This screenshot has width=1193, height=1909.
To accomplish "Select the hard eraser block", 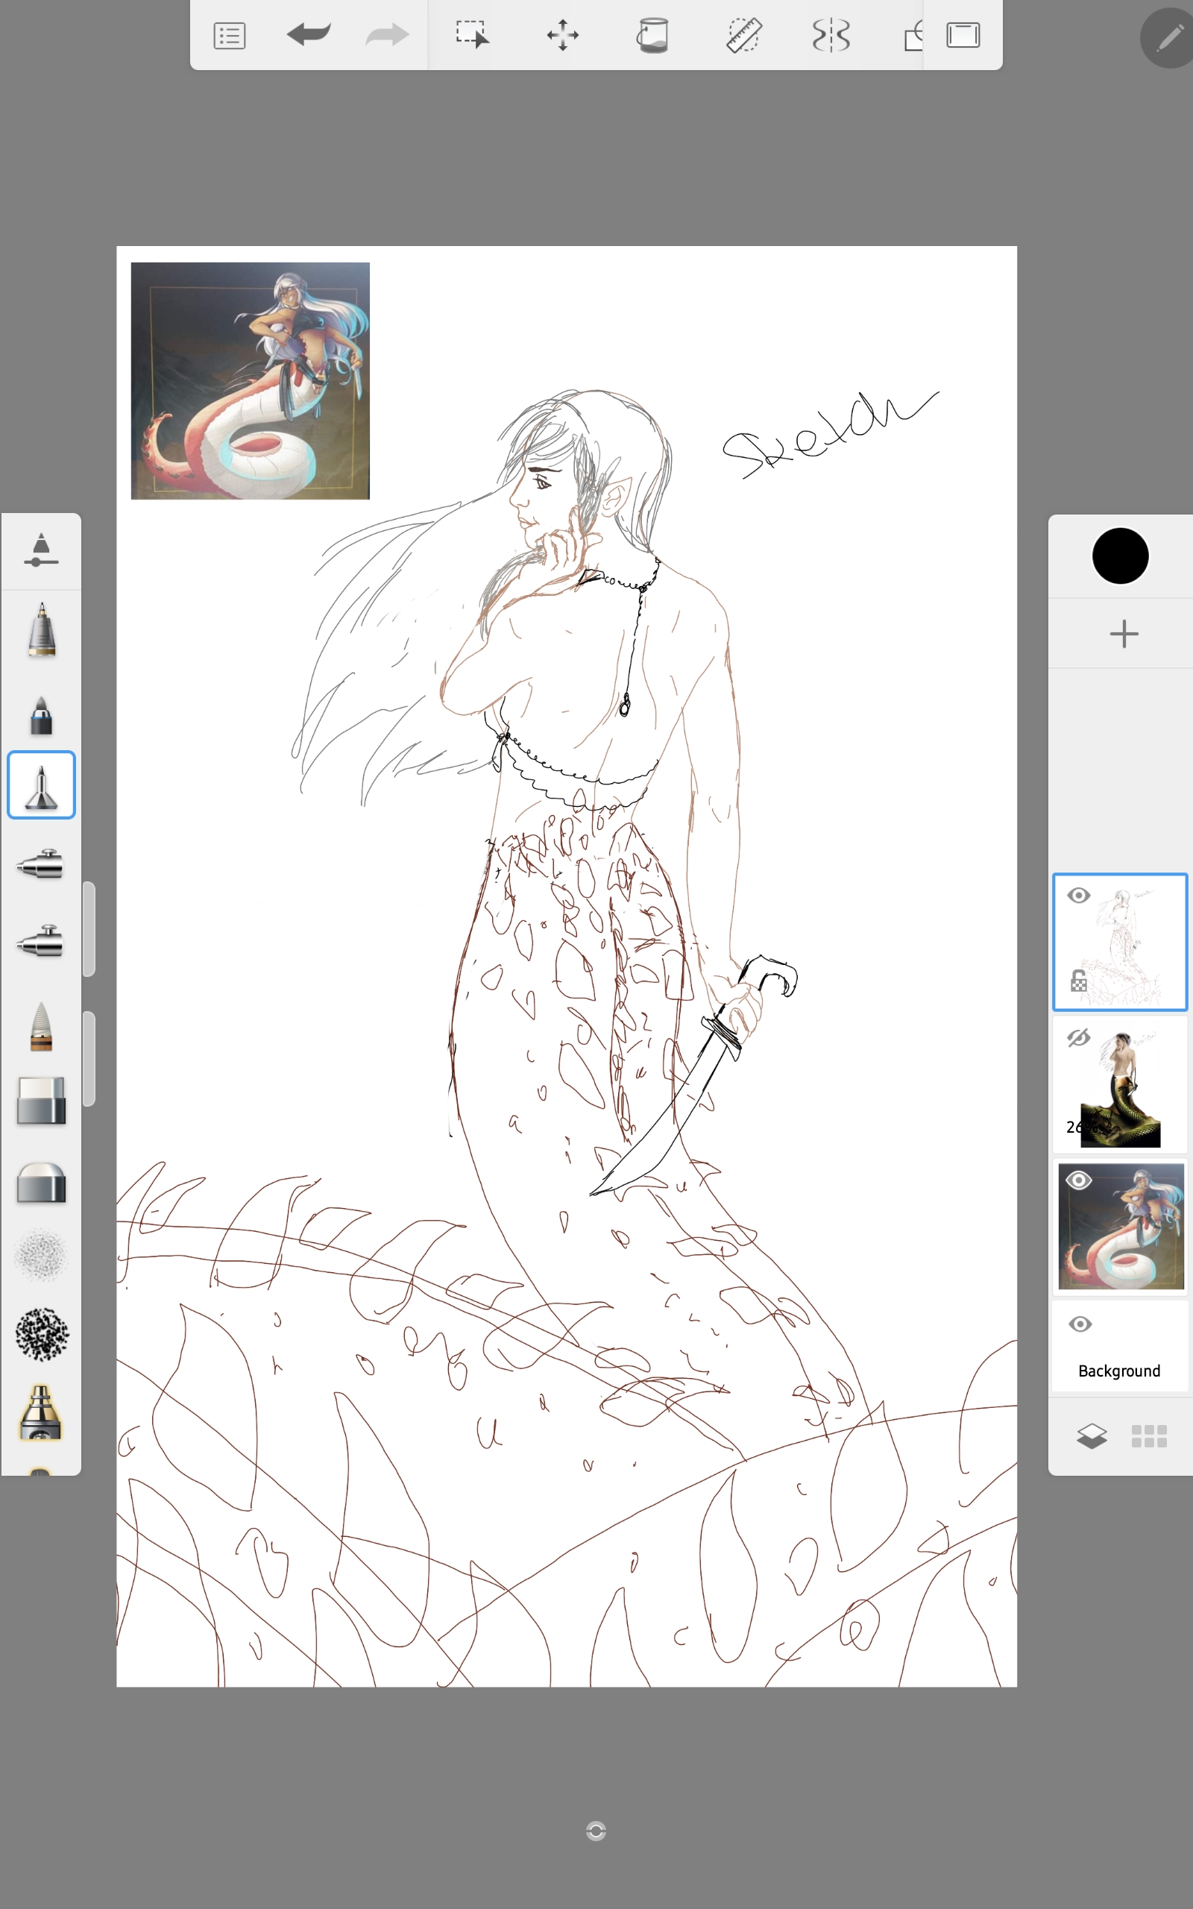I will pos(41,1101).
